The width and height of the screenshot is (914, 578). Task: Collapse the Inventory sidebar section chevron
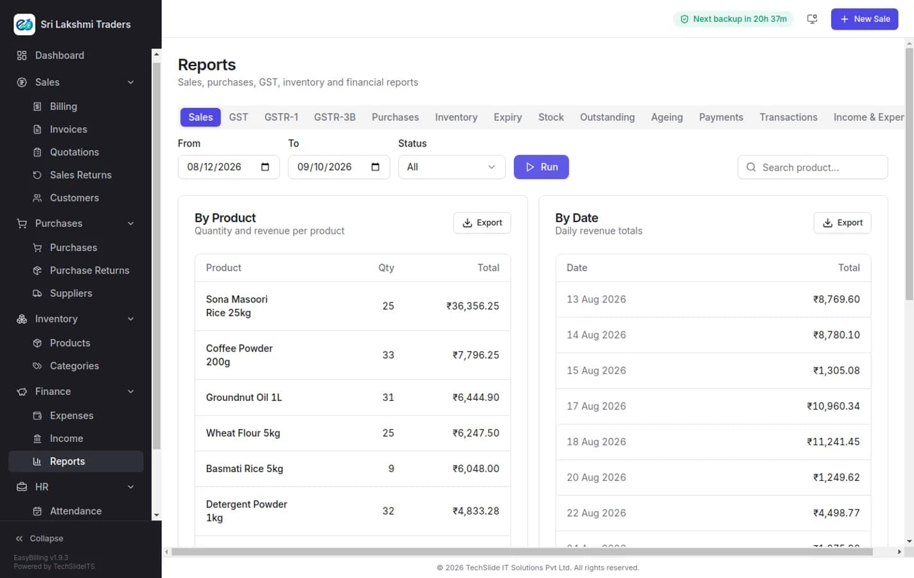pos(131,319)
